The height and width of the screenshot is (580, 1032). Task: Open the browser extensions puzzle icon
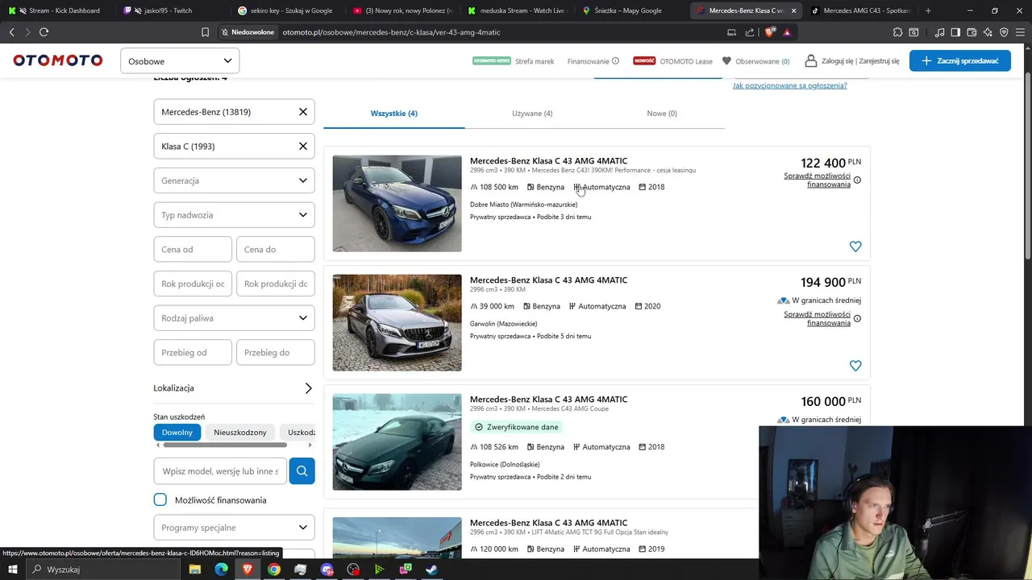897,32
